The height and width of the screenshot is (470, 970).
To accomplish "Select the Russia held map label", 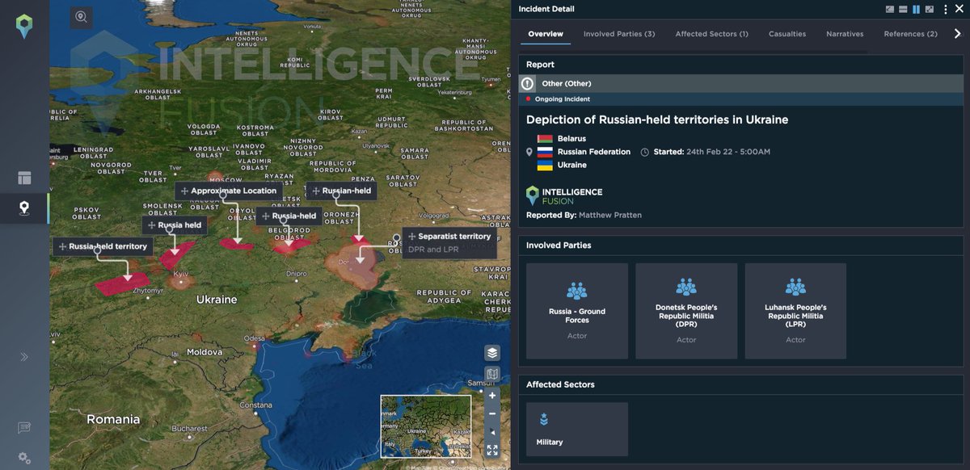I will (x=175, y=225).
